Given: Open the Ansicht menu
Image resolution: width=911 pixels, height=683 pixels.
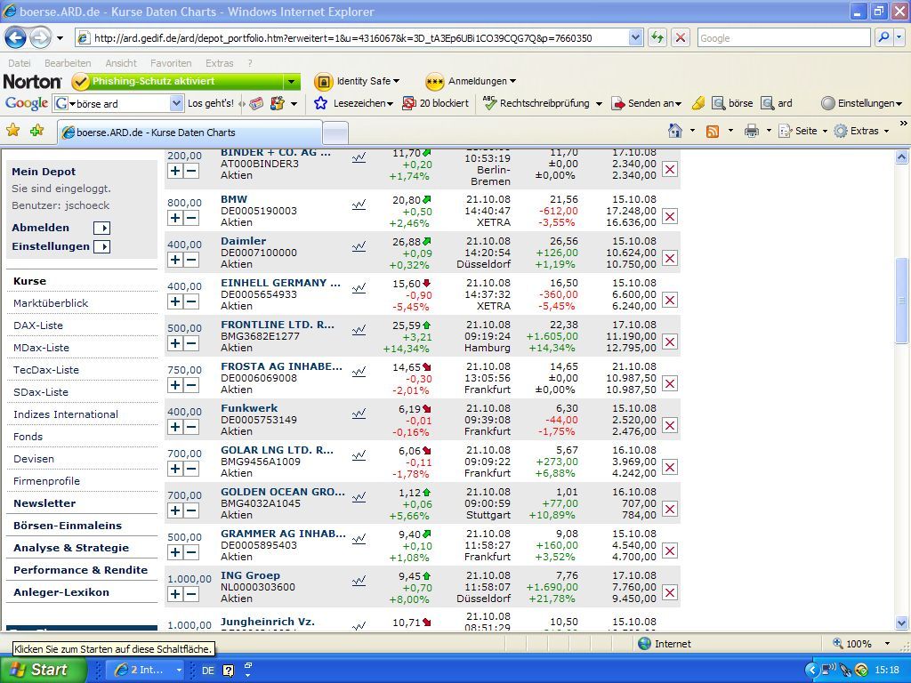Looking at the screenshot, I should pyautogui.click(x=121, y=63).
